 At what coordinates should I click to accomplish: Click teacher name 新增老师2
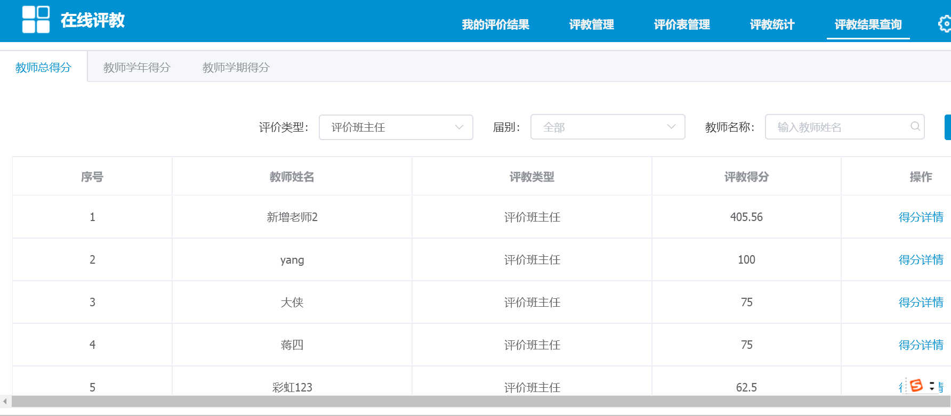tap(292, 217)
